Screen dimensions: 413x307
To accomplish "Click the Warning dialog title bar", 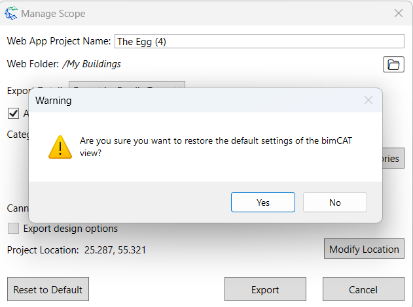I will coord(196,101).
